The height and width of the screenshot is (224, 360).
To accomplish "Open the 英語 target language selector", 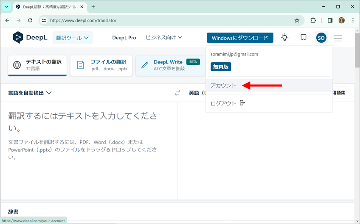I will pyautogui.click(x=197, y=93).
